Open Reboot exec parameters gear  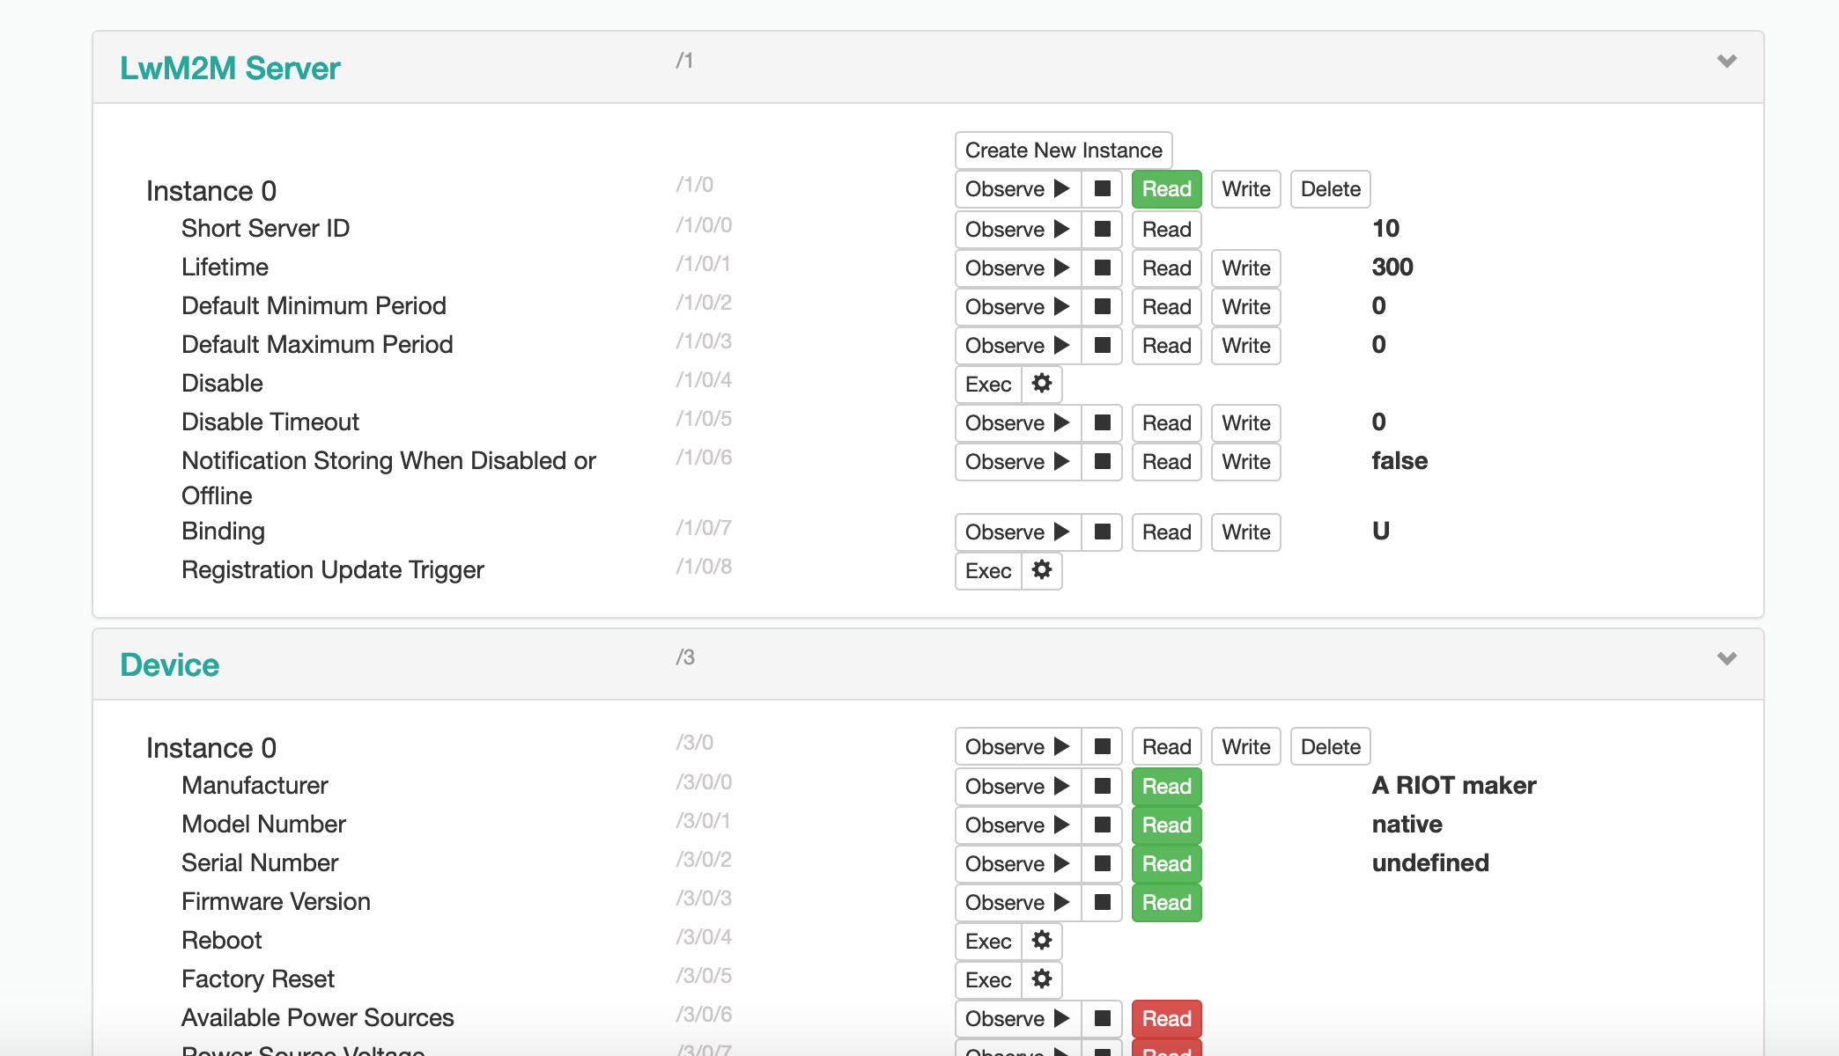coord(1042,941)
